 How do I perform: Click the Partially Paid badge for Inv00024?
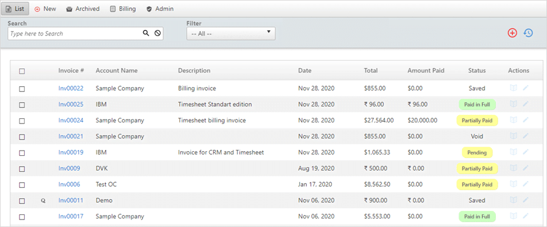point(477,121)
